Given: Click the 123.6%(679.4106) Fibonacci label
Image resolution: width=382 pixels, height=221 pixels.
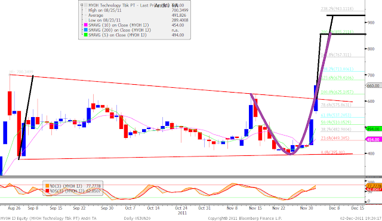Looking at the screenshot, I should click(x=337, y=78).
